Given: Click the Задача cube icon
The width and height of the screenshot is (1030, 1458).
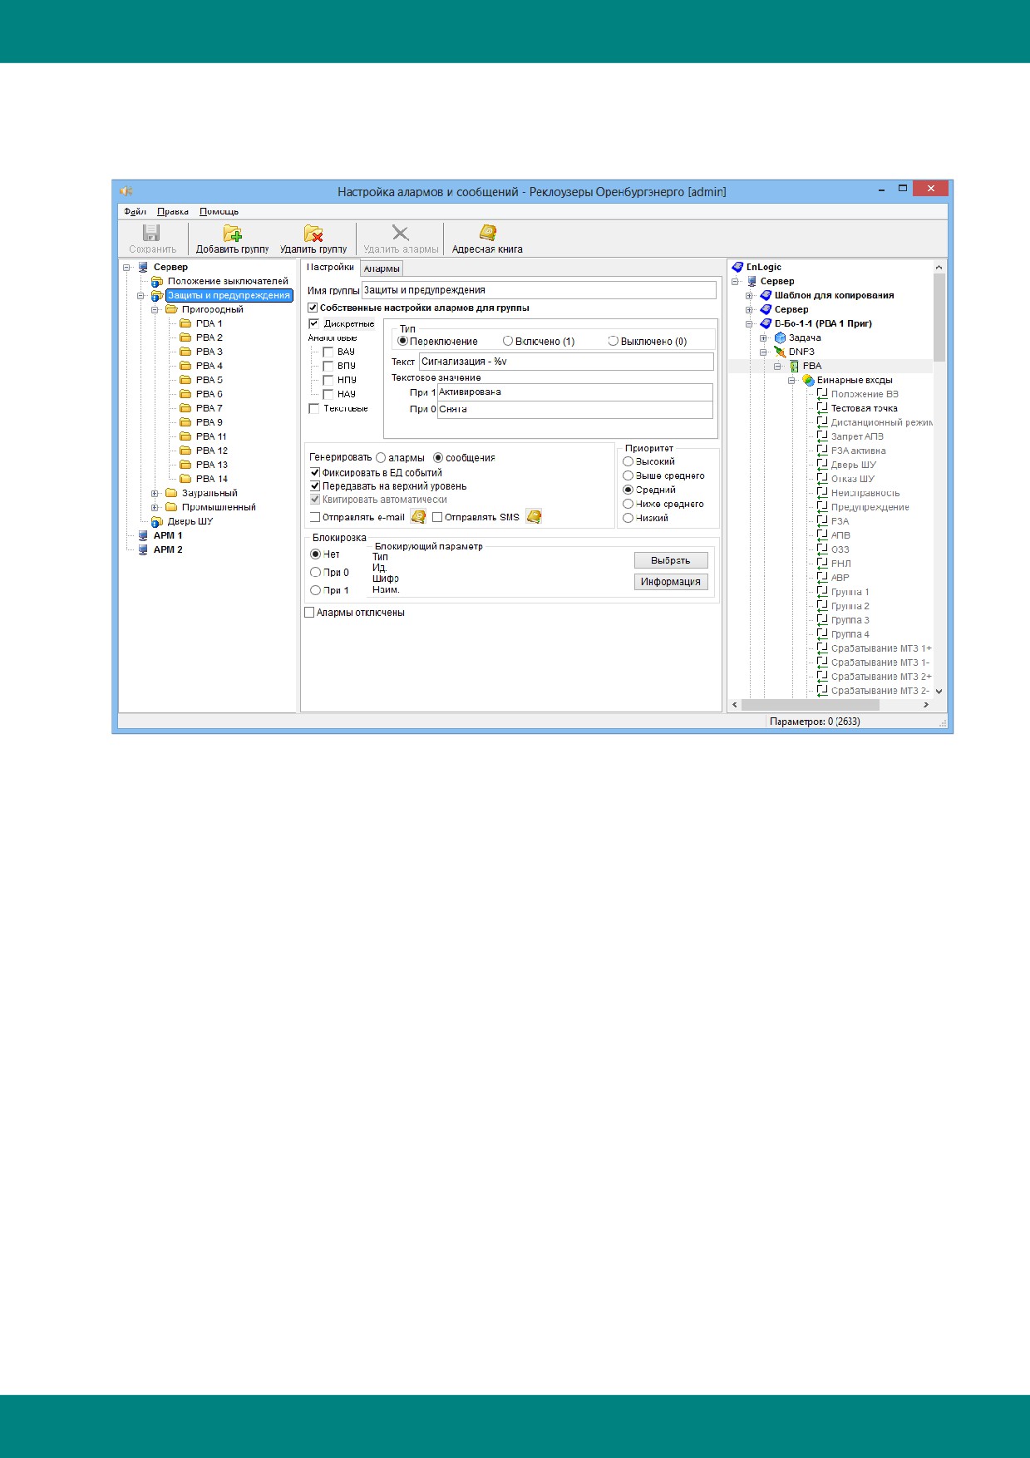Looking at the screenshot, I should pos(780,337).
